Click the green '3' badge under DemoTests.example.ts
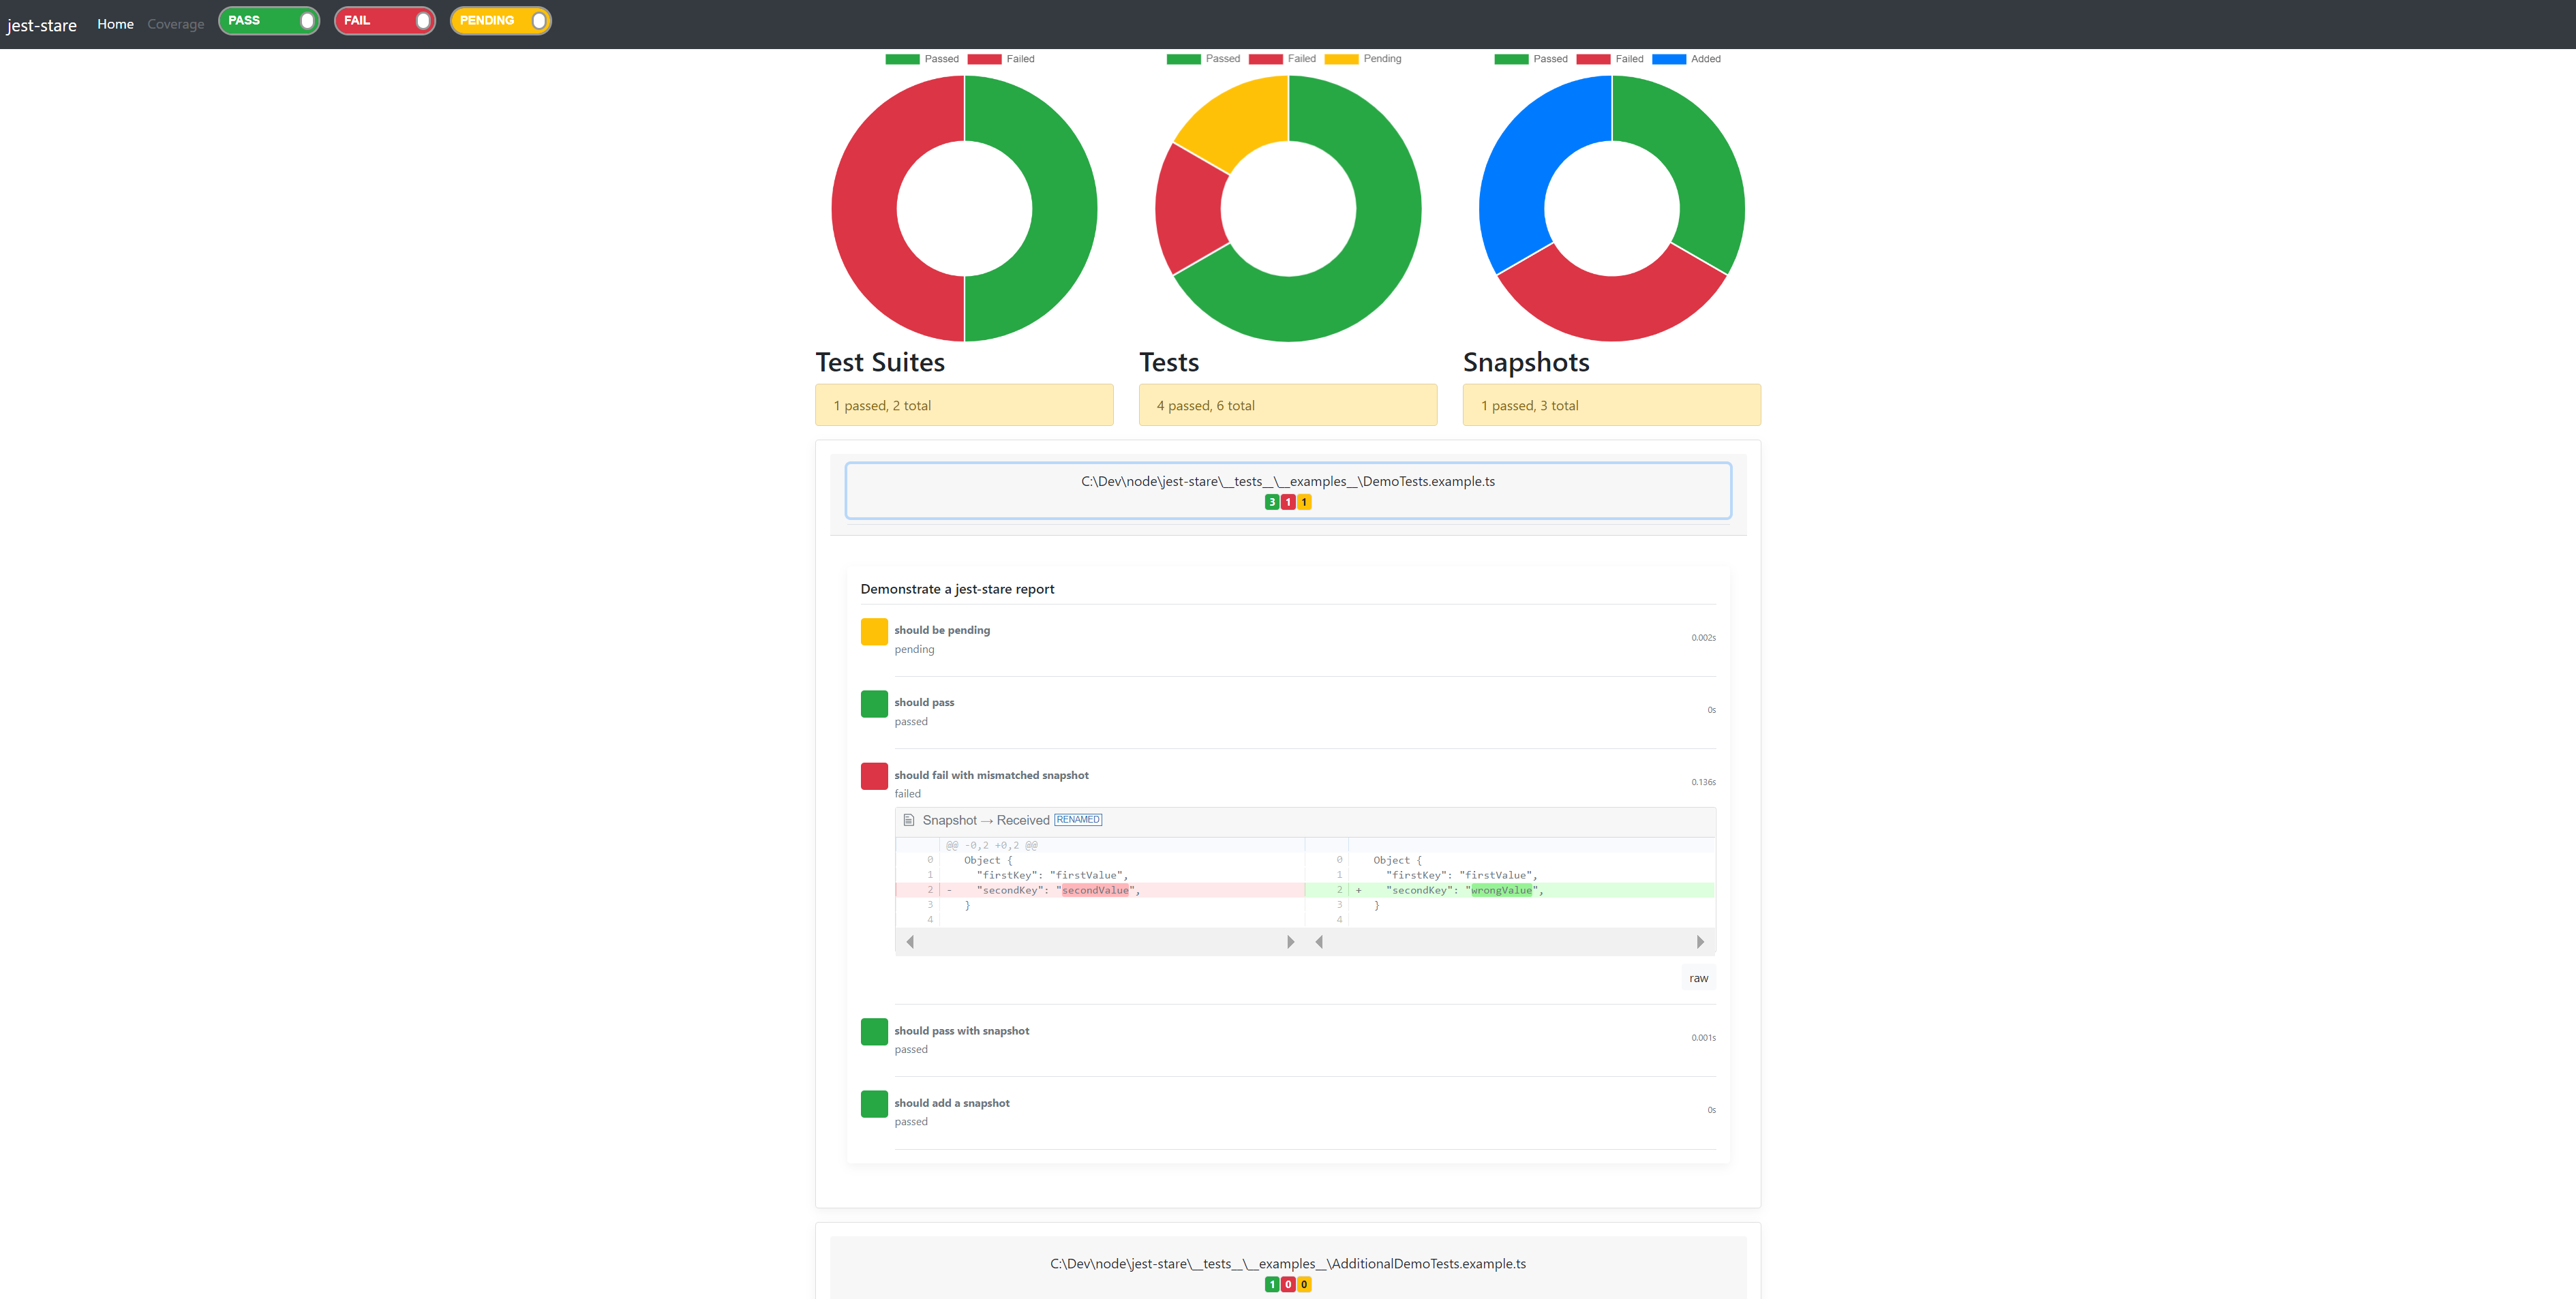Viewport: 2576px width, 1299px height. click(1272, 502)
